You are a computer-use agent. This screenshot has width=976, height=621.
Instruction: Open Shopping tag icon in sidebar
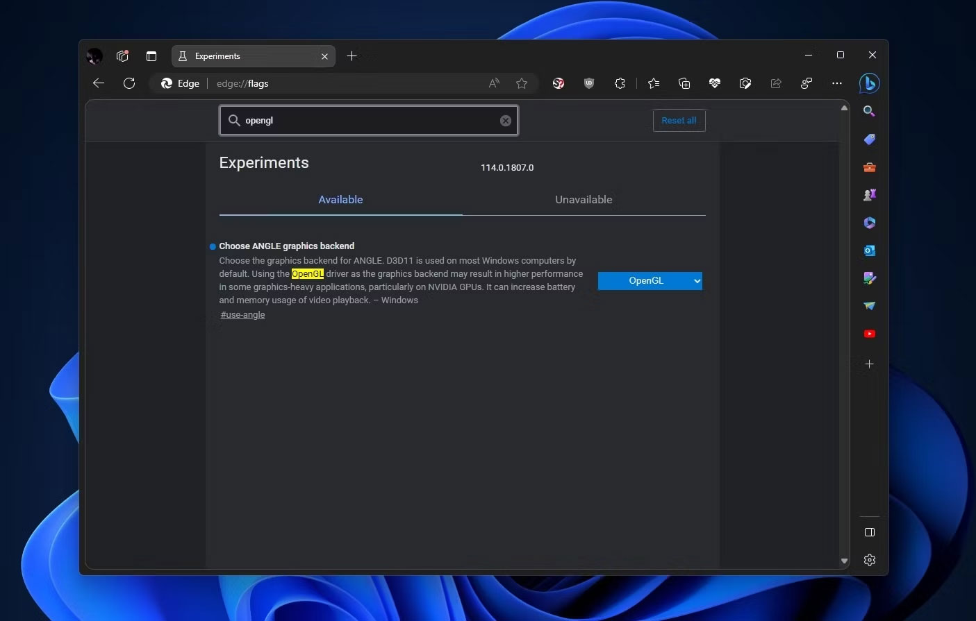[869, 139]
